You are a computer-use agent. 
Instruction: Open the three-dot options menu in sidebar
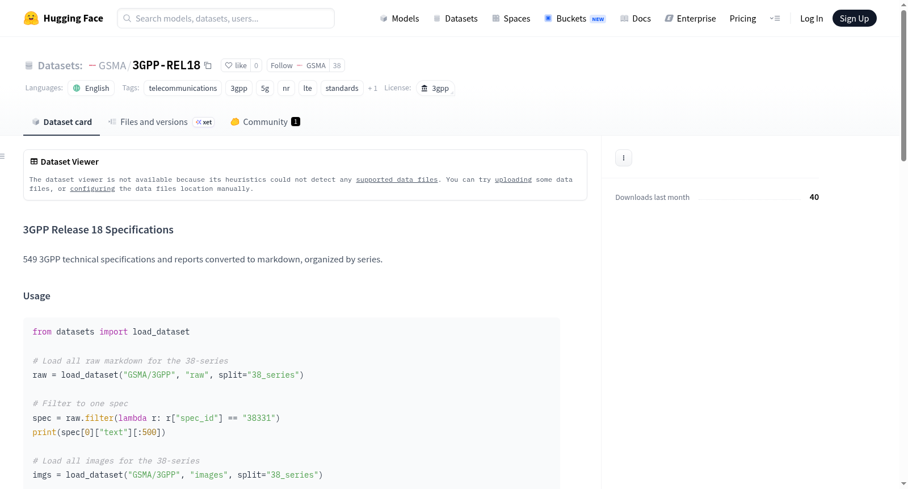[624, 158]
